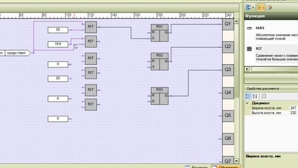
Task: Select the constant block 19,8
Action: point(58,44)
